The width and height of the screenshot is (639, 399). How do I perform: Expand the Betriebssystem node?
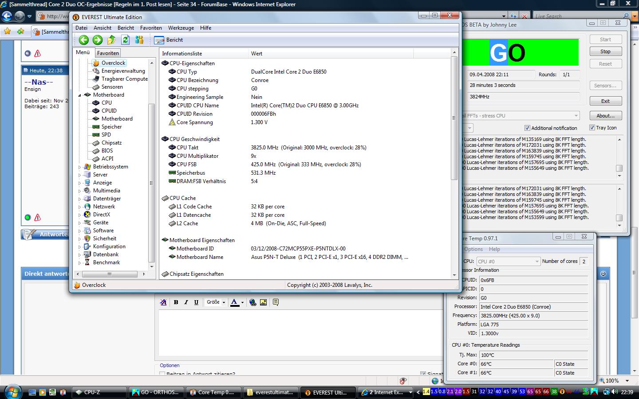coord(80,167)
